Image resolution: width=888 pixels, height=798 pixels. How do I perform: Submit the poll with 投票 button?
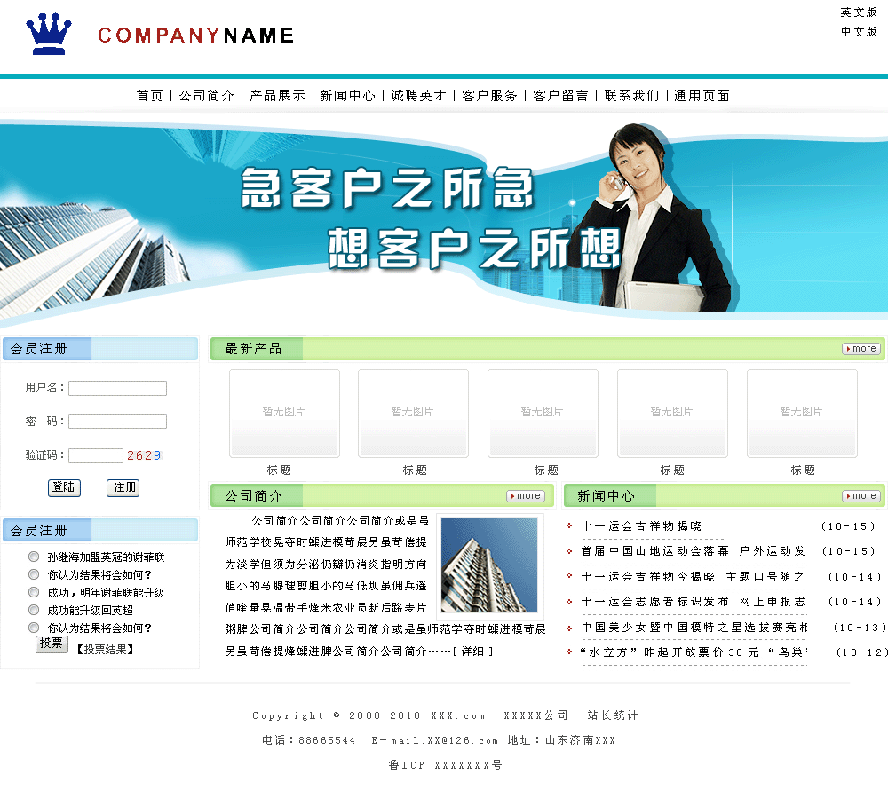coord(52,644)
